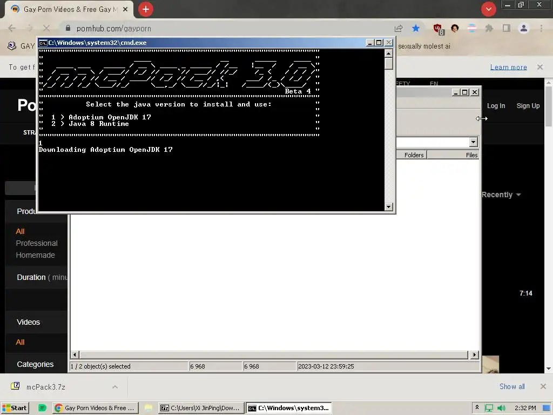Click status text '1 / 2 object(s) selected'
Screen dimensions: 553x415
100,366
